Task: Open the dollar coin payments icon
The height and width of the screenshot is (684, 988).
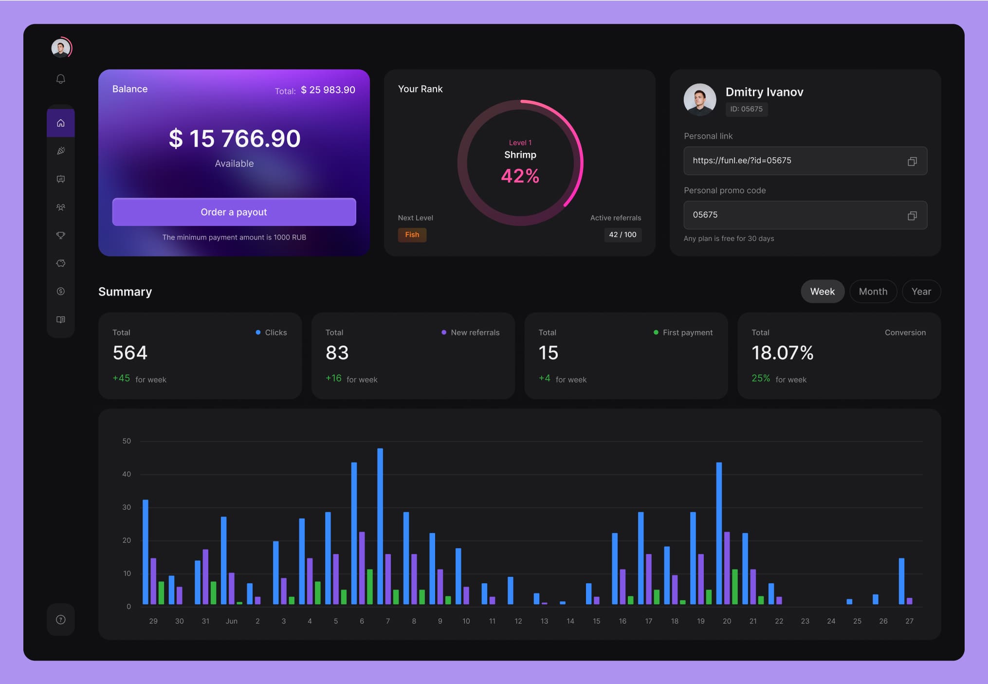Action: pyautogui.click(x=60, y=291)
